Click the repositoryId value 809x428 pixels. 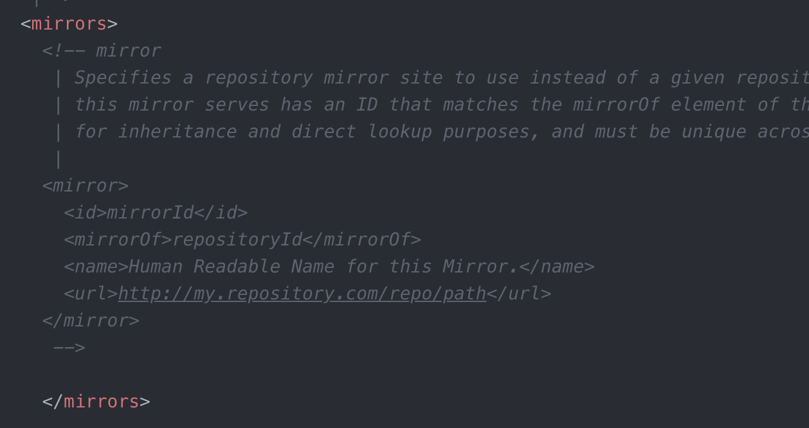point(237,240)
